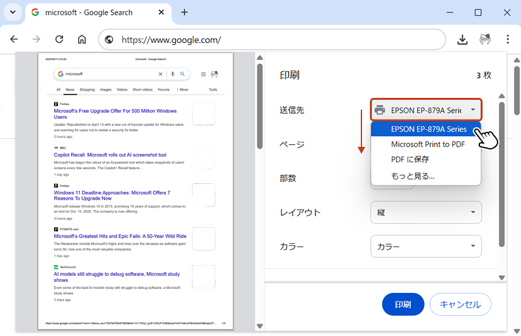Click preview headline Microsoft's Free Upgrade Offer
Viewport: 521px width, 336px height.
coord(115,114)
